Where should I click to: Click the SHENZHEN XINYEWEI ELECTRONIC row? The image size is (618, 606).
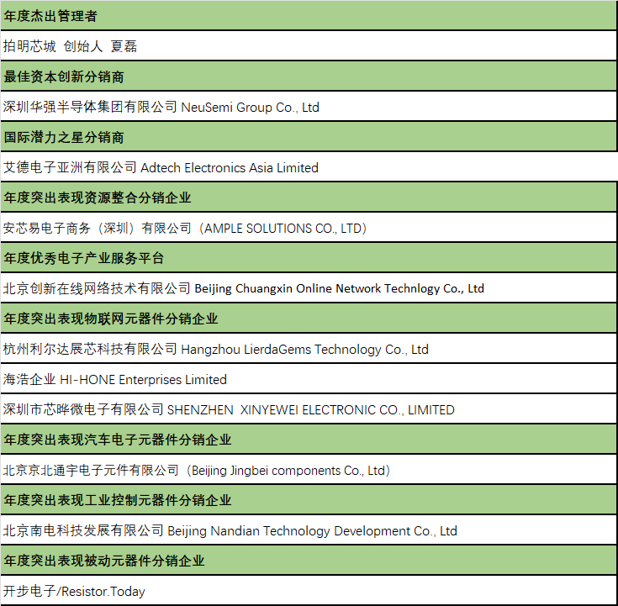[309, 409]
